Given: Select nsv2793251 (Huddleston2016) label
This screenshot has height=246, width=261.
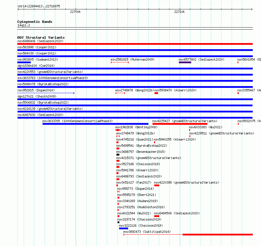Looking at the screenshot, I should pos(141,207).
